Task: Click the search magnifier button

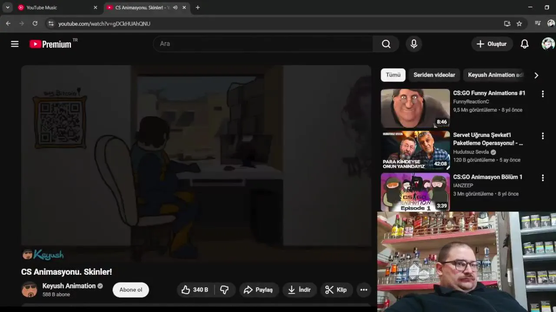Action: coord(386,44)
